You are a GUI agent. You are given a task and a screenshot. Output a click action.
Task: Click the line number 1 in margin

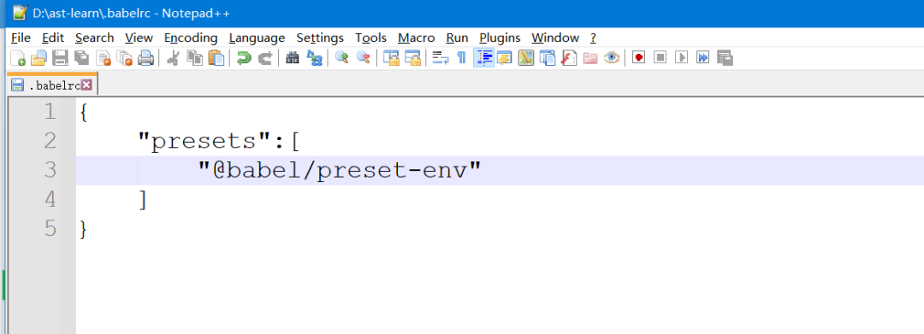[x=50, y=112]
